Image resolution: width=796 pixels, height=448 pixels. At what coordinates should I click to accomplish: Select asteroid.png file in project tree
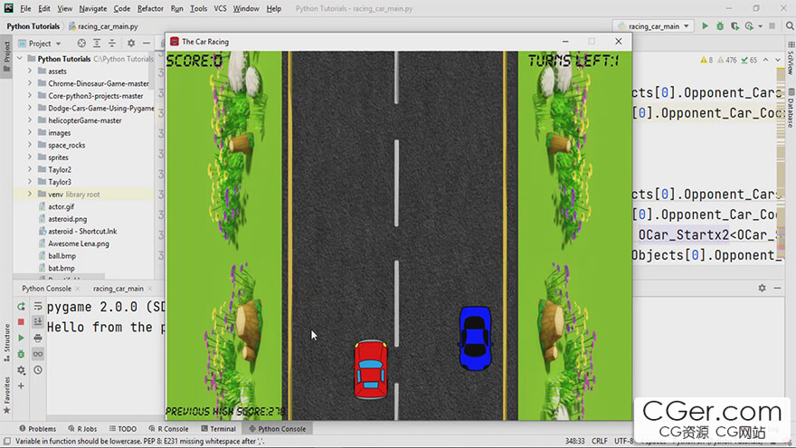pyautogui.click(x=68, y=219)
